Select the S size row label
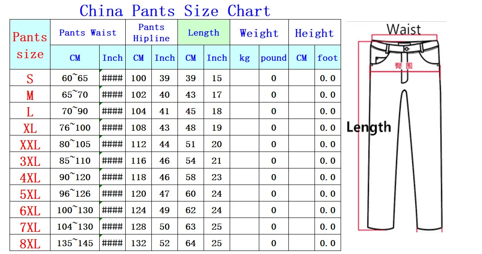482x254 pixels. tap(30, 79)
